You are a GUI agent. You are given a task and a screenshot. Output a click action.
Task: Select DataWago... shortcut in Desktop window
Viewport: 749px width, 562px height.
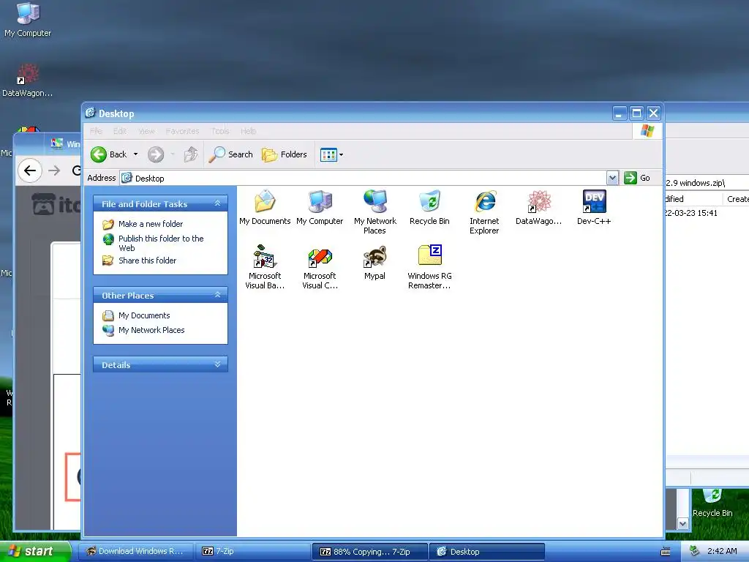(x=539, y=207)
